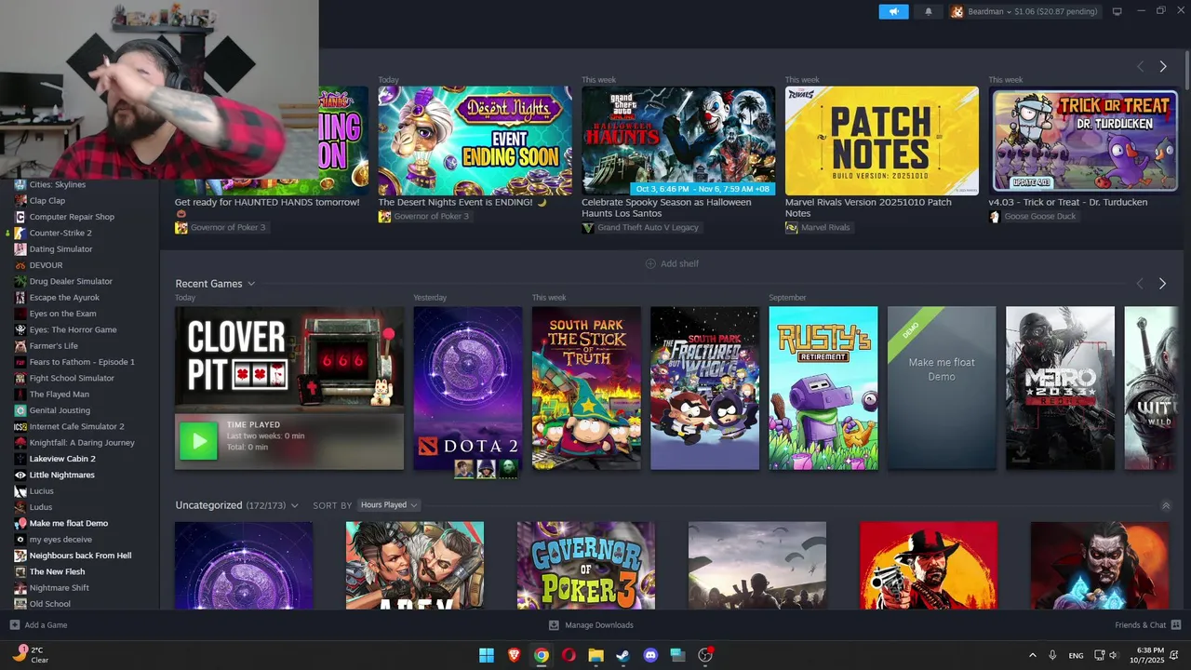This screenshot has height=670, width=1191.
Task: Open Manage Downloads
Action: coord(591,625)
